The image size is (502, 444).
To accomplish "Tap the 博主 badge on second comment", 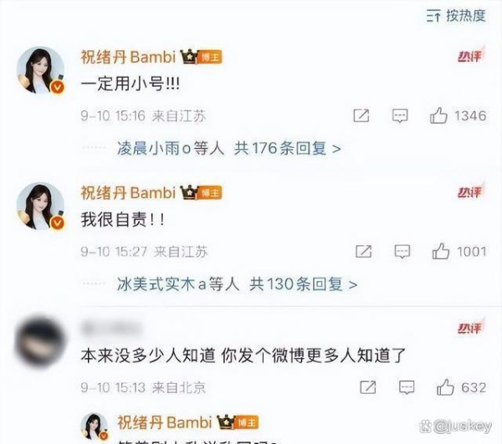I will [210, 193].
